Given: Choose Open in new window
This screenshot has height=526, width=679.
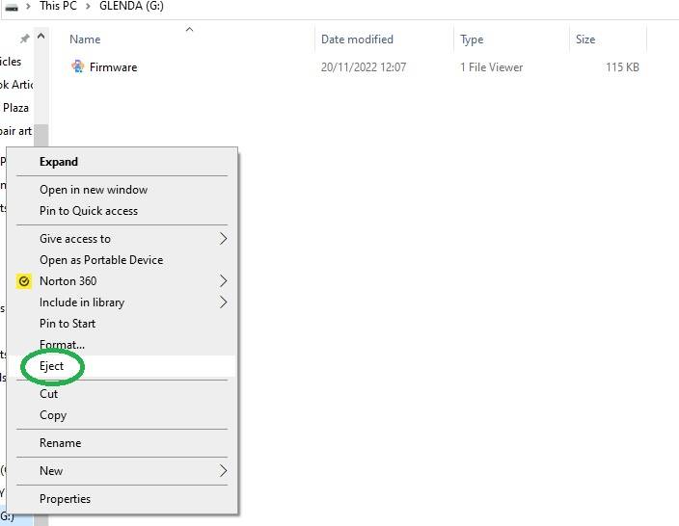Looking at the screenshot, I should pos(122,190).
